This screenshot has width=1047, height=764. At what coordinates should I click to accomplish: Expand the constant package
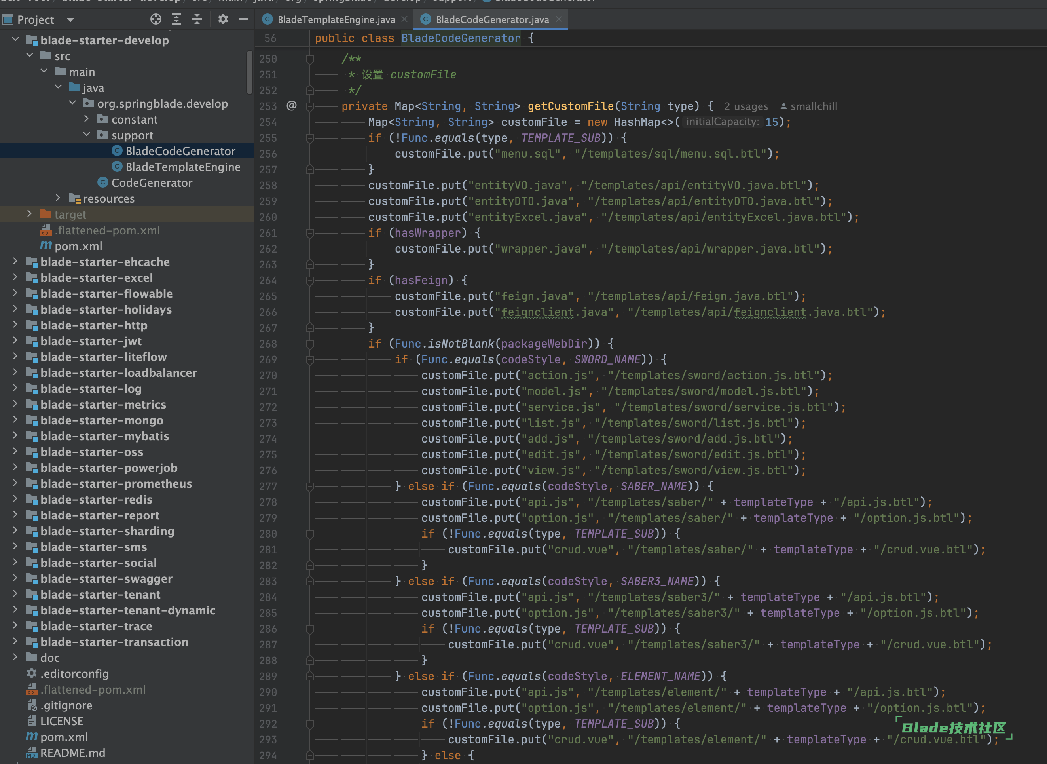[86, 119]
